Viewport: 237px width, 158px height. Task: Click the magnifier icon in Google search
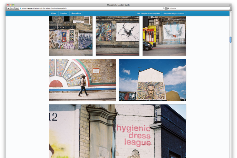tap(168, 8)
